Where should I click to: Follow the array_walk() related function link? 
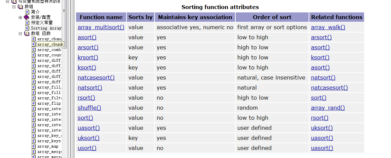pyautogui.click(x=328, y=28)
